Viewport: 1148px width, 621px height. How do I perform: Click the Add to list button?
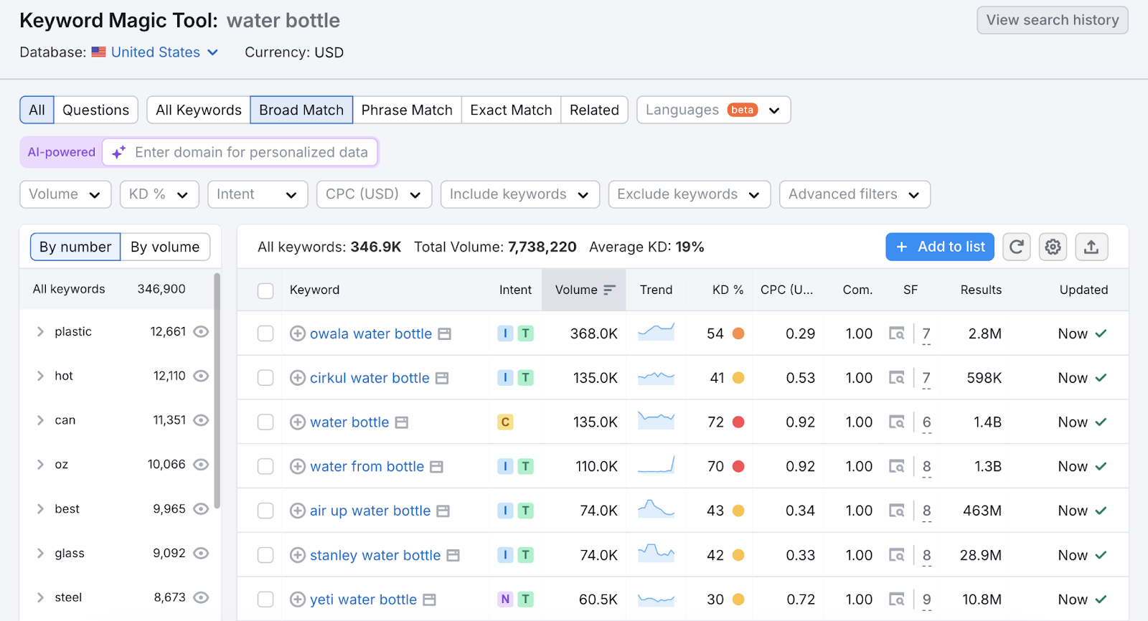click(x=940, y=247)
